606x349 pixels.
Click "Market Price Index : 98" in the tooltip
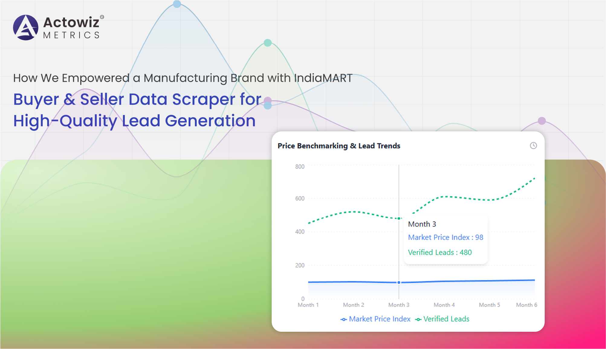(x=446, y=237)
